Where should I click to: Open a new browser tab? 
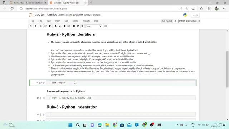[x=91, y=3]
